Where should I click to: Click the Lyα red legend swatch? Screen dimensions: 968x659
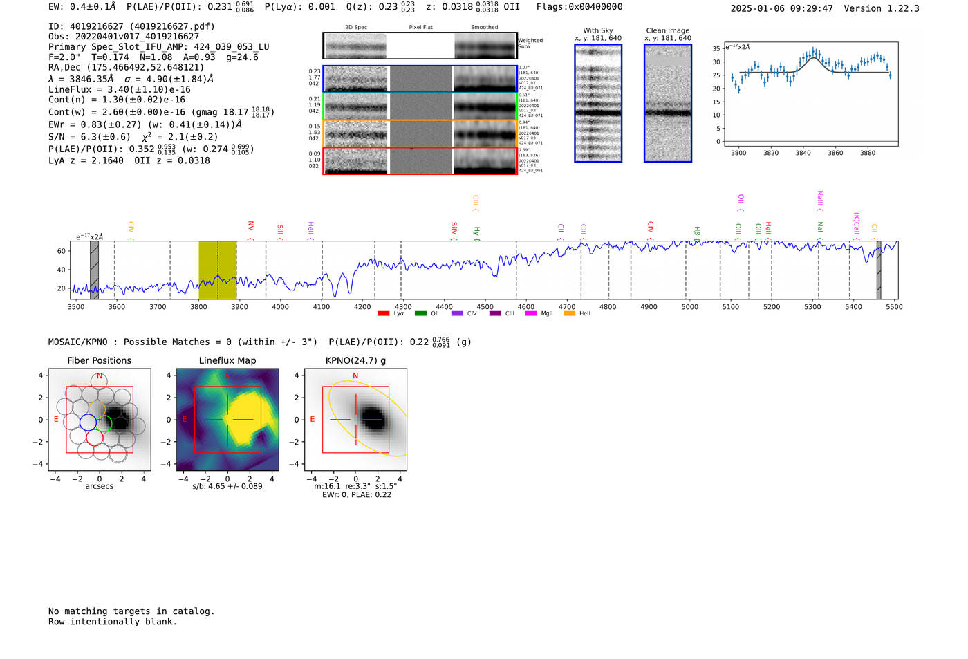[384, 313]
